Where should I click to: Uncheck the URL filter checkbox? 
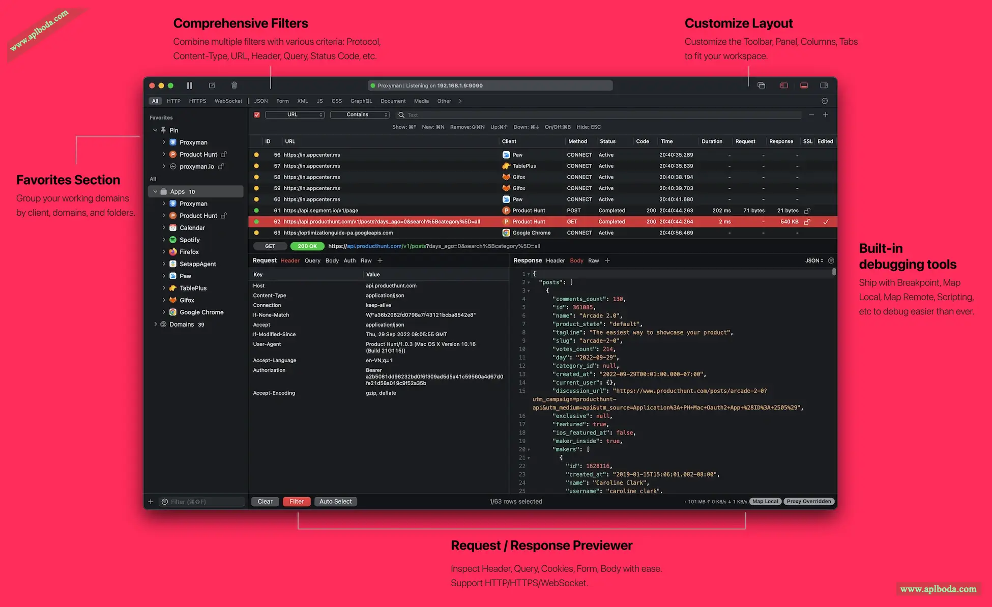tap(257, 115)
